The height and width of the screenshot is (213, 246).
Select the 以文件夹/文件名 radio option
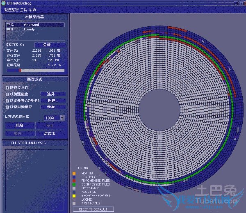[x=7, y=101]
